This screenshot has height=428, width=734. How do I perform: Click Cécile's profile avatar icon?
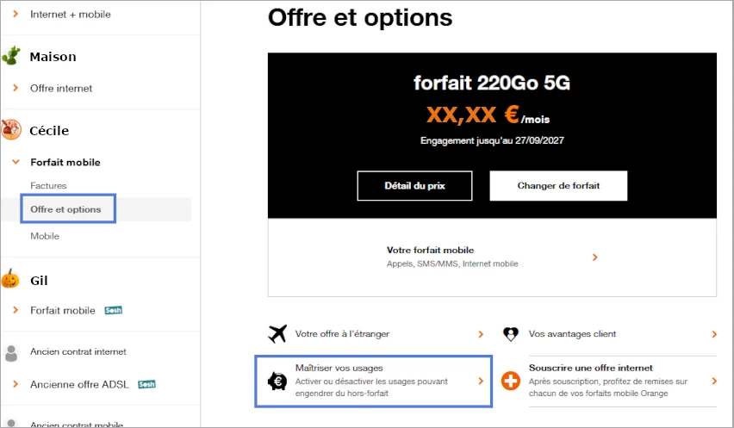pos(11,130)
